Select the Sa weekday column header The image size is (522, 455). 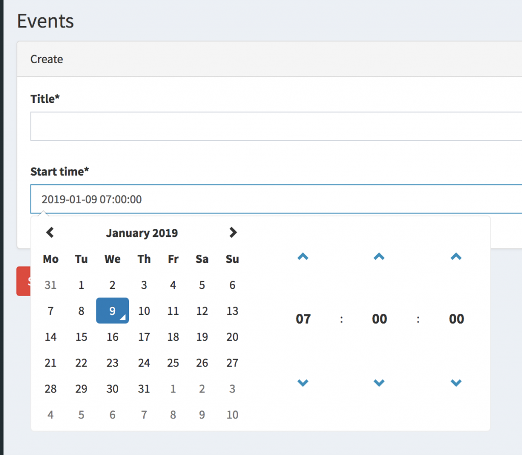202,259
